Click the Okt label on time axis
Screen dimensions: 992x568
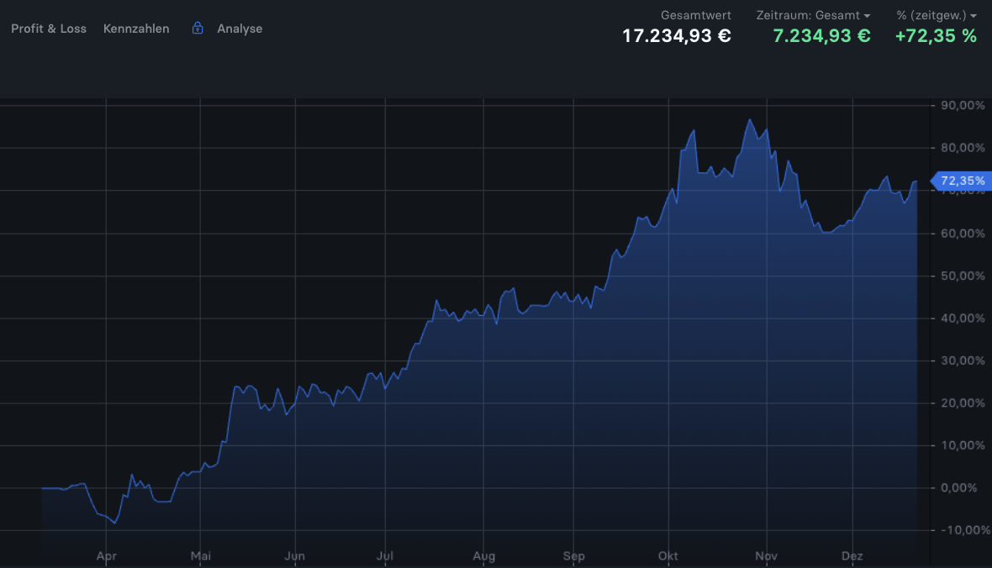click(x=668, y=556)
